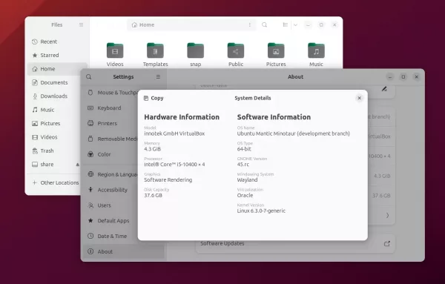445x284 pixels.
Task: Click the Copy button in System Details
Action: click(154, 98)
